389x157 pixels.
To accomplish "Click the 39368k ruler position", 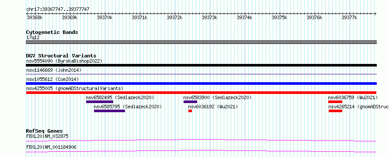I will click(x=35, y=17).
